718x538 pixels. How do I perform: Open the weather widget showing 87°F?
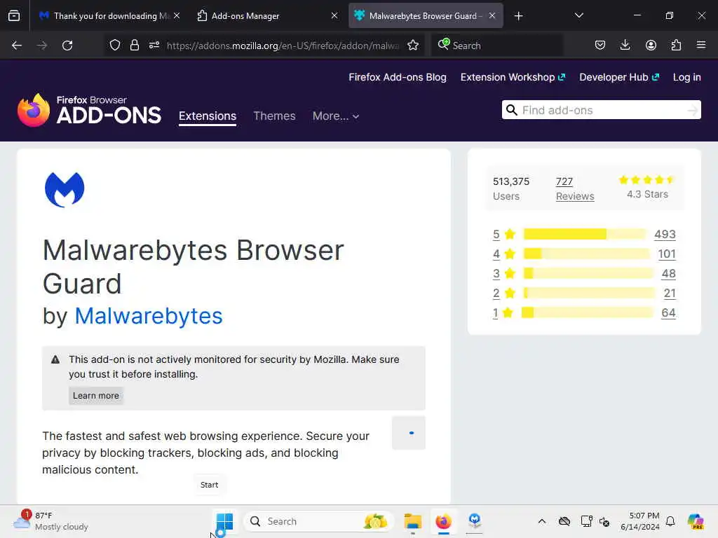point(51,521)
